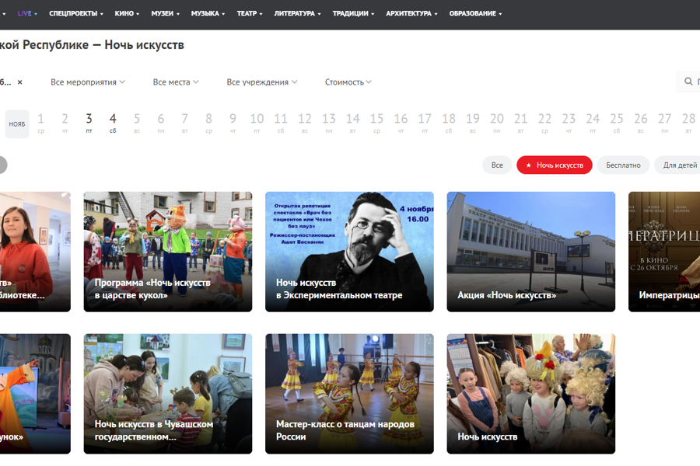Open the Музеи menu
This screenshot has width=700, height=466.
coord(165,13)
